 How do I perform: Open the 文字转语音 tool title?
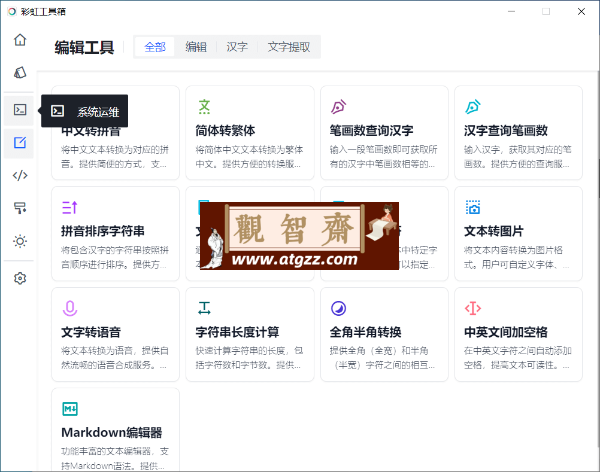91,332
